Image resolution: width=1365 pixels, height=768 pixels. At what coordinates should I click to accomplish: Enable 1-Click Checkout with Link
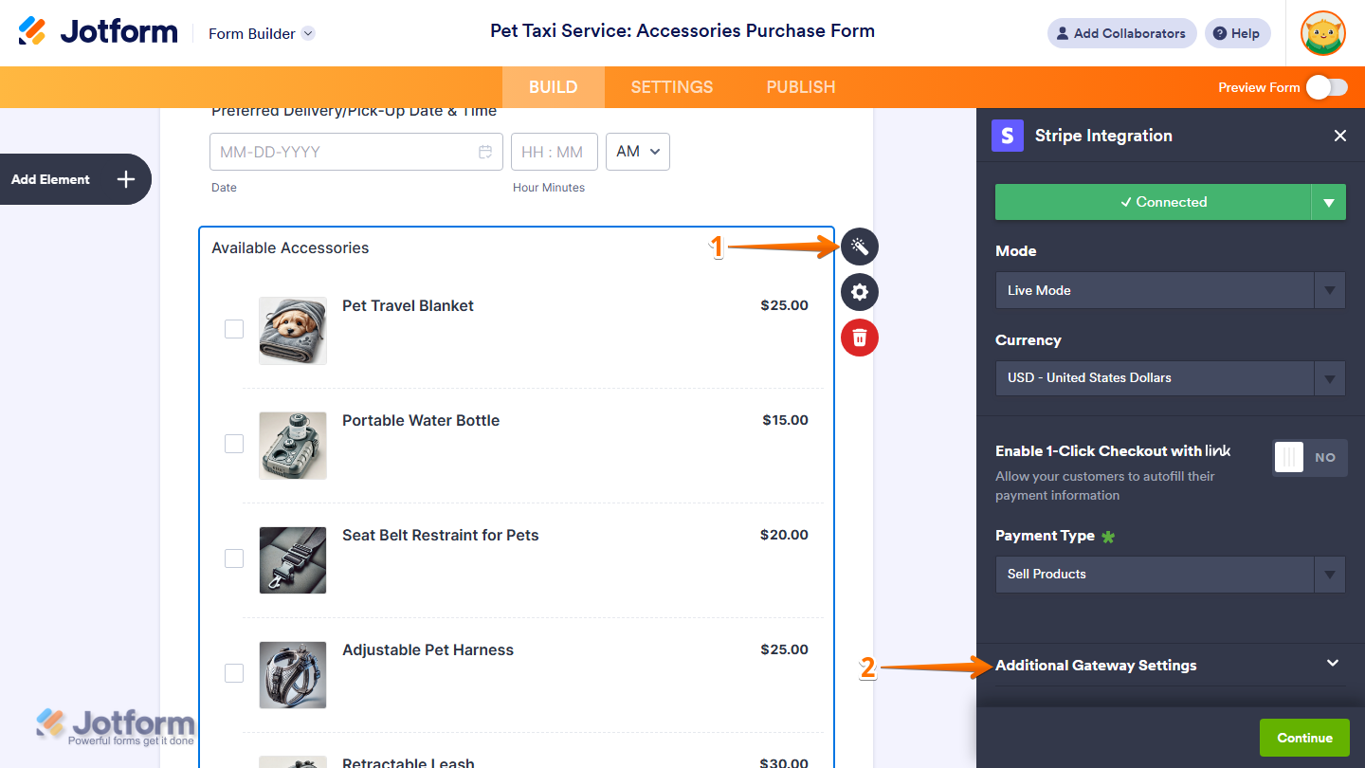click(x=1309, y=458)
